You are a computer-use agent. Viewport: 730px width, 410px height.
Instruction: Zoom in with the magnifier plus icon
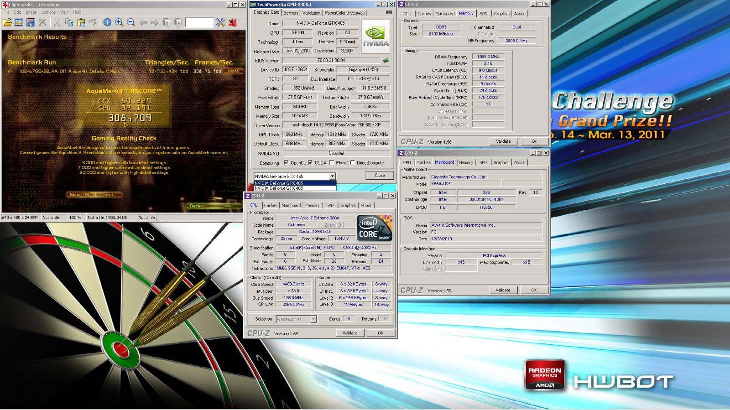point(119,22)
